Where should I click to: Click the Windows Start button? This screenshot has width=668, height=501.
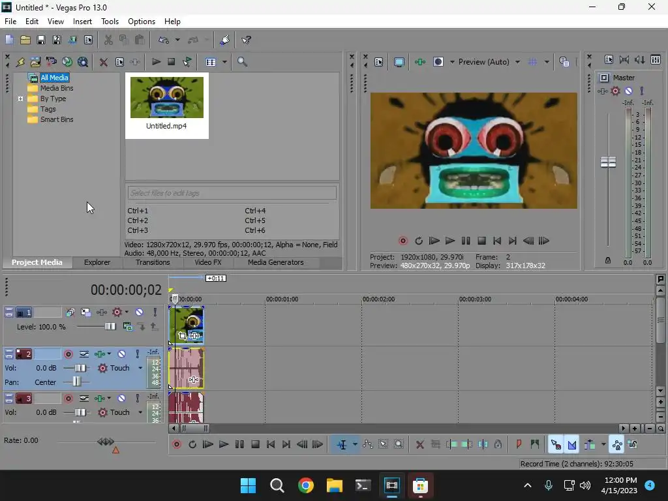click(248, 485)
